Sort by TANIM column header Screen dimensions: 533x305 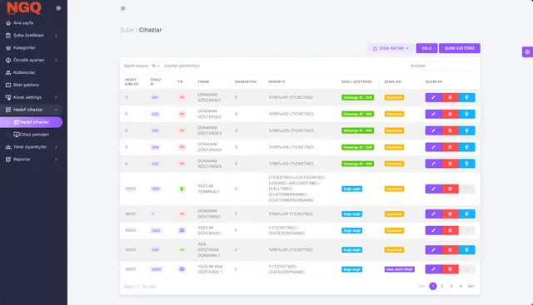[203, 81]
